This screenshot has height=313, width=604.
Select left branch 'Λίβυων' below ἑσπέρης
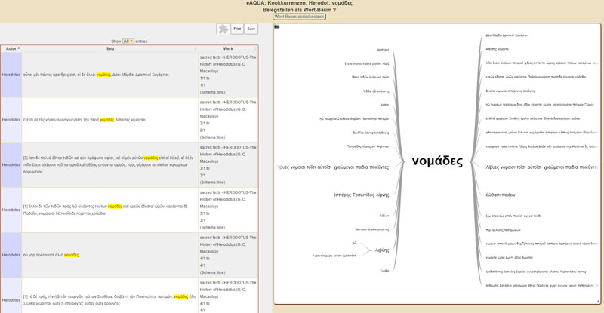click(384, 216)
